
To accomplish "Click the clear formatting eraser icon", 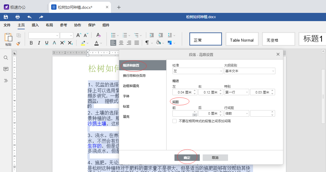I will click(x=99, y=35).
